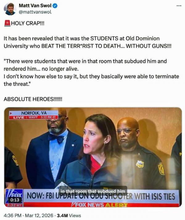Screen dimensions: 185x220
Task: Click the blue verified badge icon
Action: pyautogui.click(x=55, y=6)
